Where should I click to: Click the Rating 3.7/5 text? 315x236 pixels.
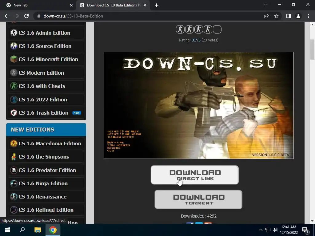[198, 40]
